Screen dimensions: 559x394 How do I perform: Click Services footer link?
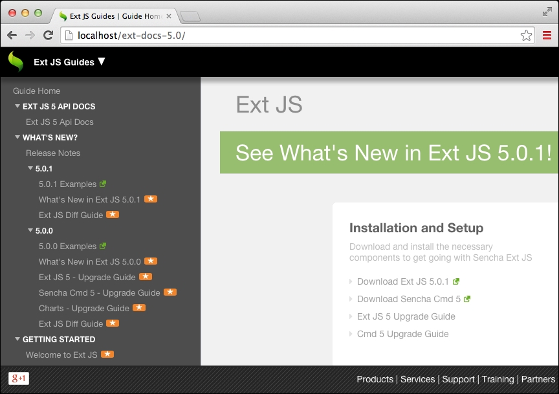417,379
